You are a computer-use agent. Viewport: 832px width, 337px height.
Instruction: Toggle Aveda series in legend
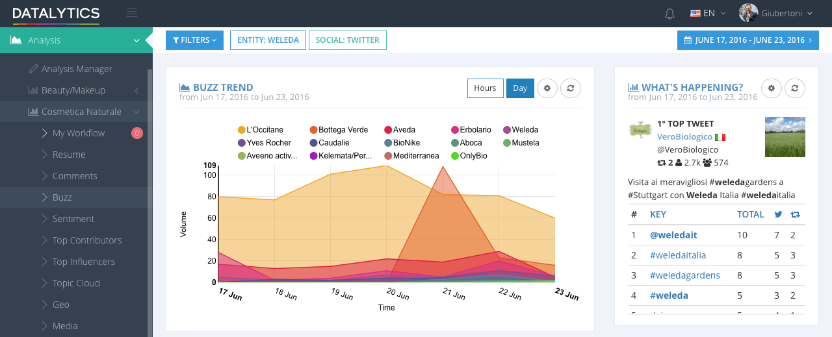400,130
